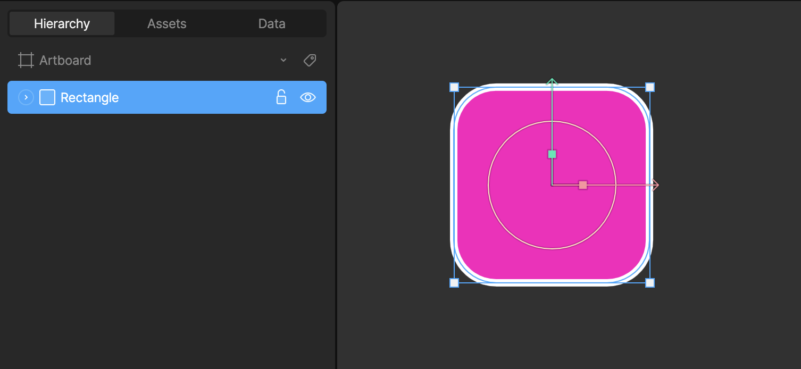Viewport: 801px width, 369px height.
Task: Click the red gizmo square handle
Action: pos(583,185)
